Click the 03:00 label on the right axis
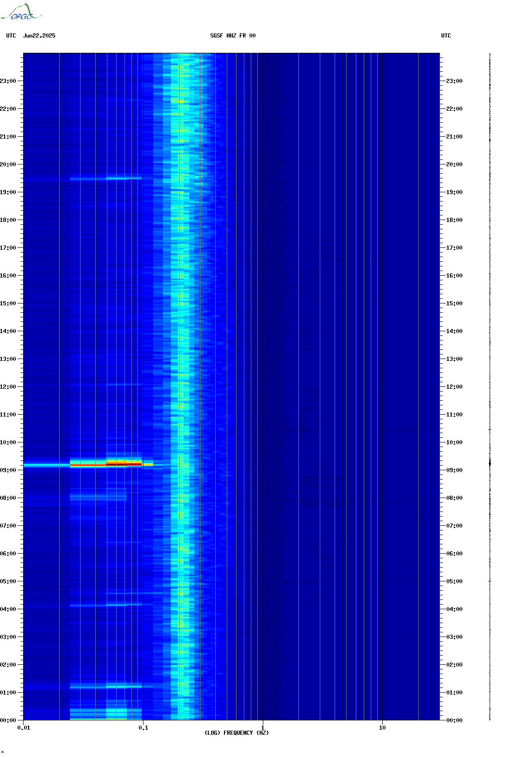The height and width of the screenshot is (757, 510). pyautogui.click(x=454, y=637)
